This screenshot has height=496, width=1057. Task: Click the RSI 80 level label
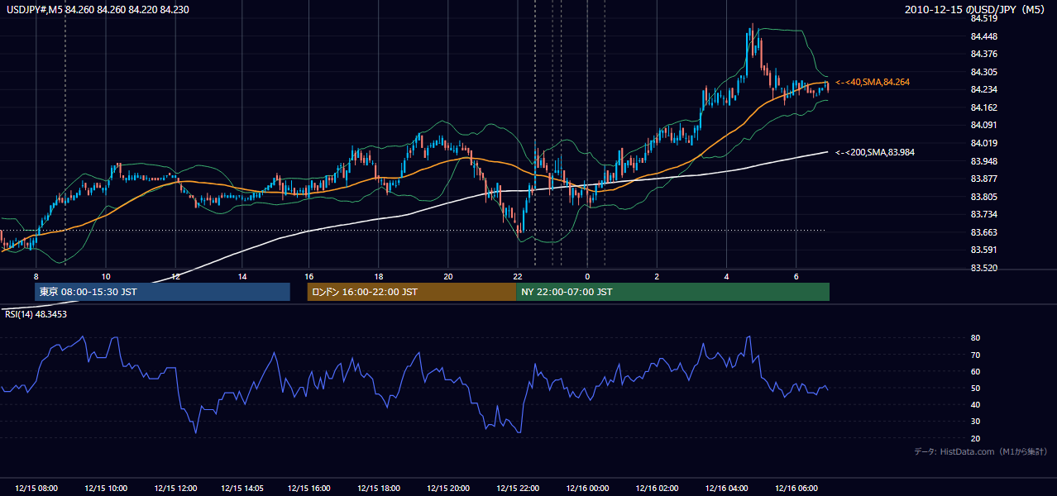pos(975,338)
